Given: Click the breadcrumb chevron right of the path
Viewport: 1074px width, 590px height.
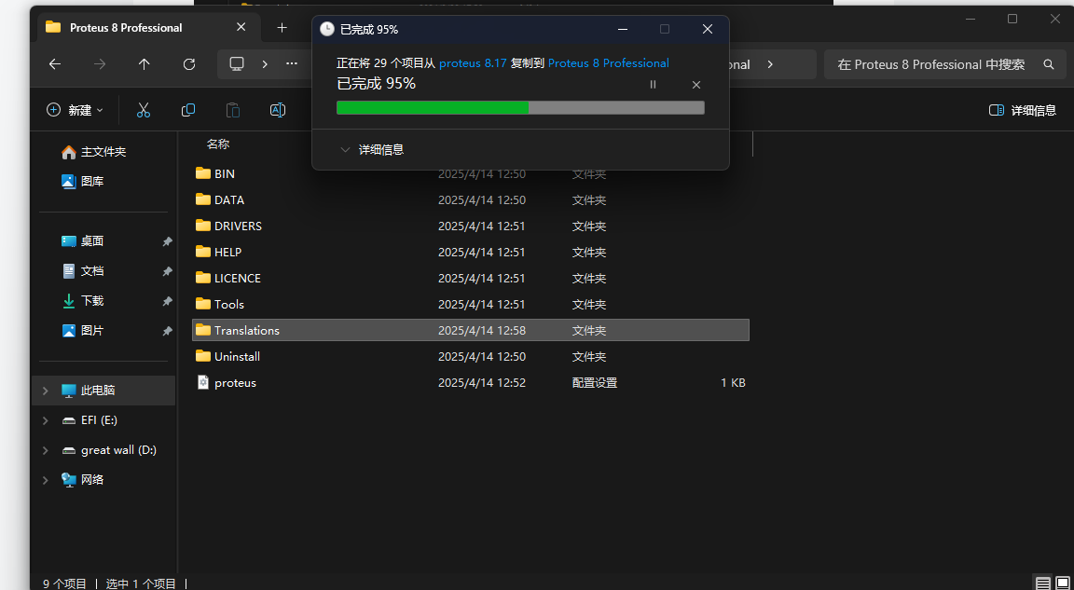Looking at the screenshot, I should [770, 63].
